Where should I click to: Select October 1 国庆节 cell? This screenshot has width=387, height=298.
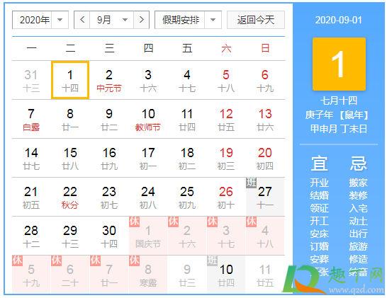(148, 236)
